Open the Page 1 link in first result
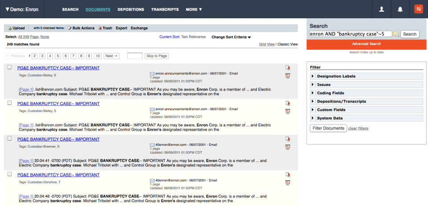The image size is (428, 206). pos(26,90)
